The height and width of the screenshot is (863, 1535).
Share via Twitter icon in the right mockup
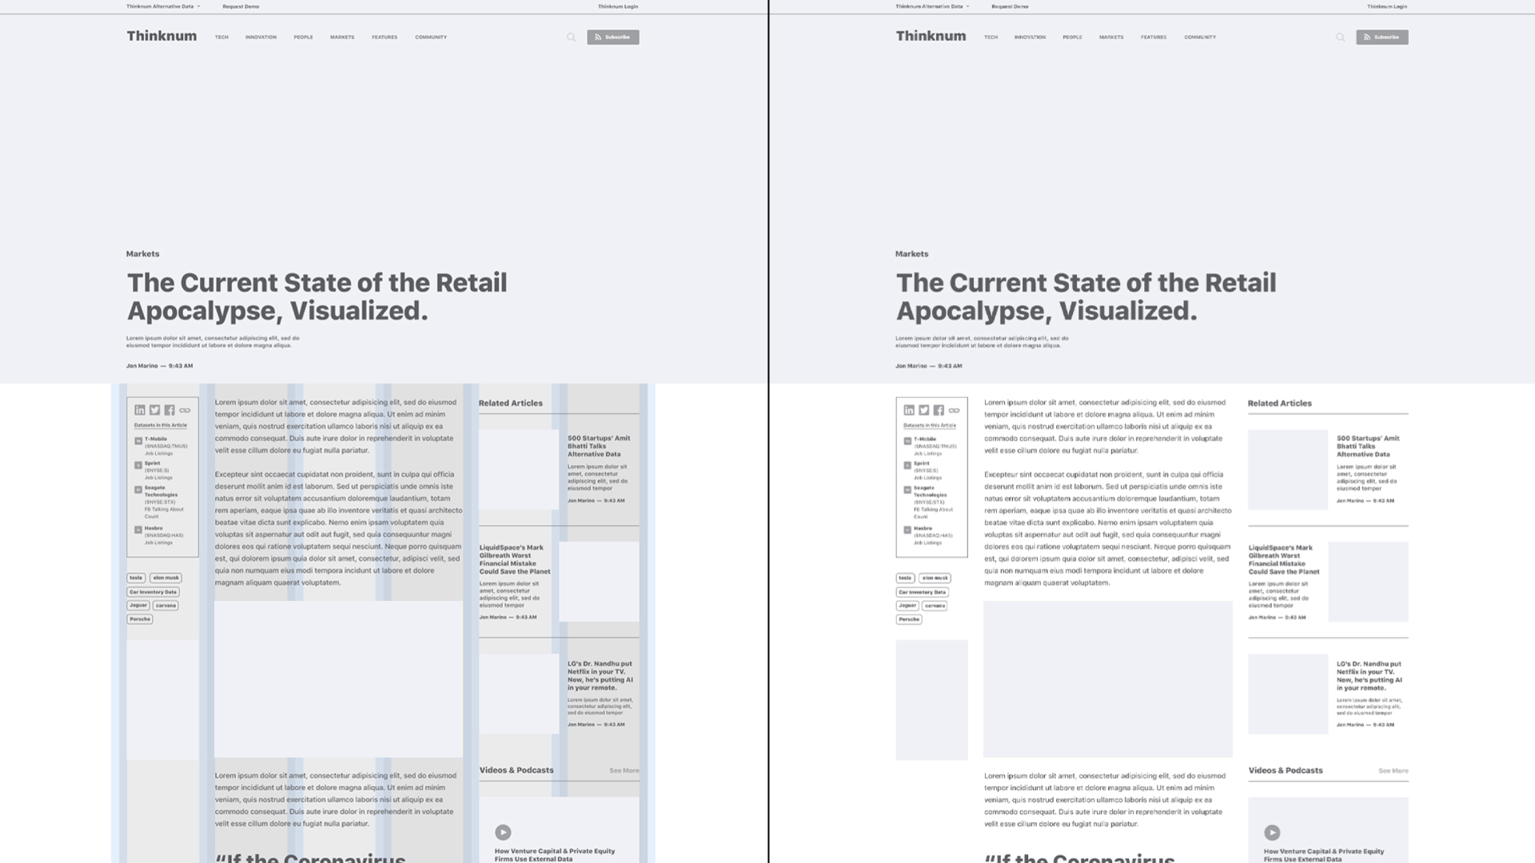[x=923, y=410]
